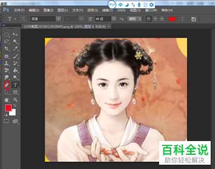Open the font family dropdown

[58, 19]
